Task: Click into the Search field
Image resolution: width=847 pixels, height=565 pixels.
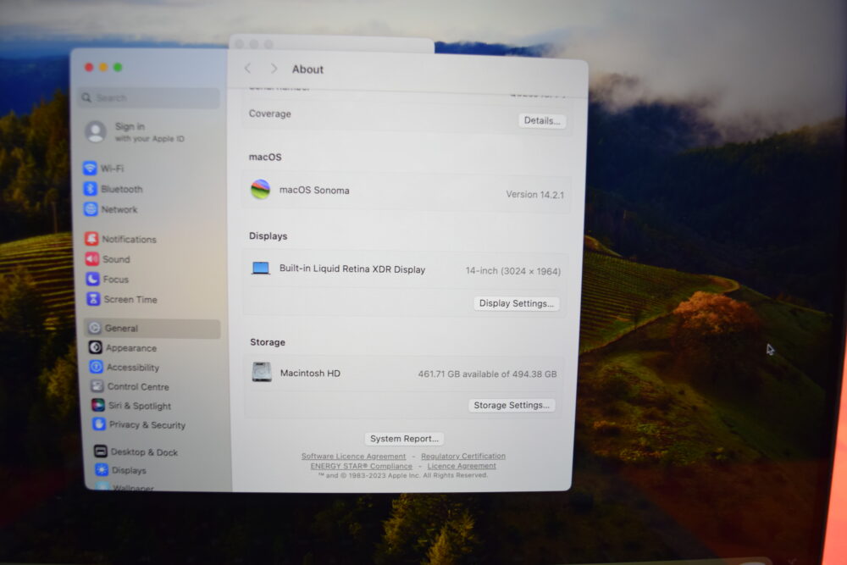Action: click(x=149, y=97)
